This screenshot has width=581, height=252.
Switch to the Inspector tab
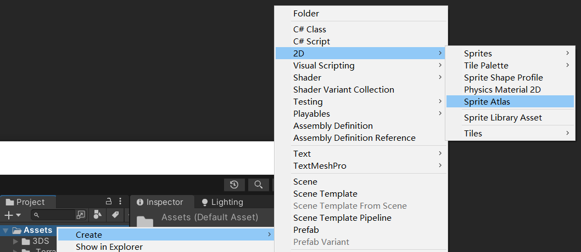click(164, 202)
